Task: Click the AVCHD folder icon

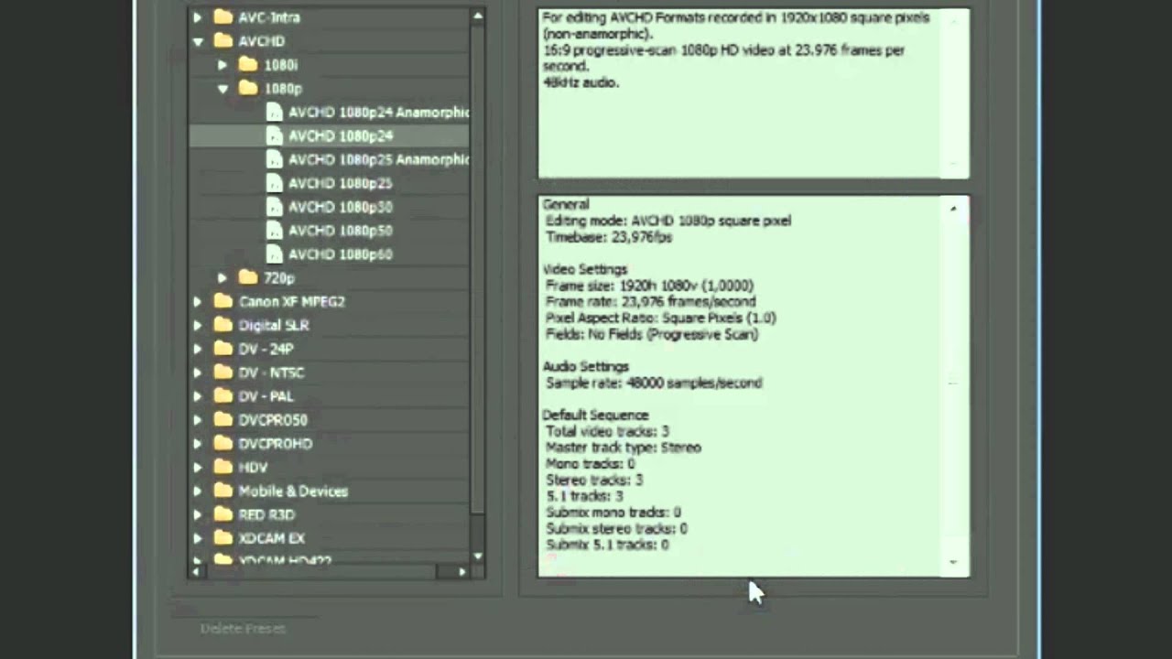Action: pos(223,40)
